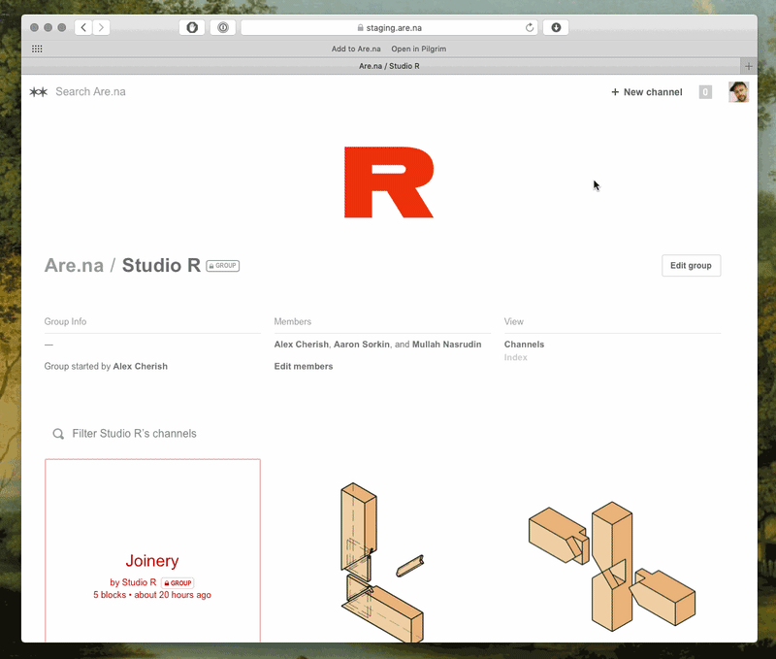This screenshot has height=659, width=776.
Task: Go forward with the browser forward arrow
Action: click(101, 28)
